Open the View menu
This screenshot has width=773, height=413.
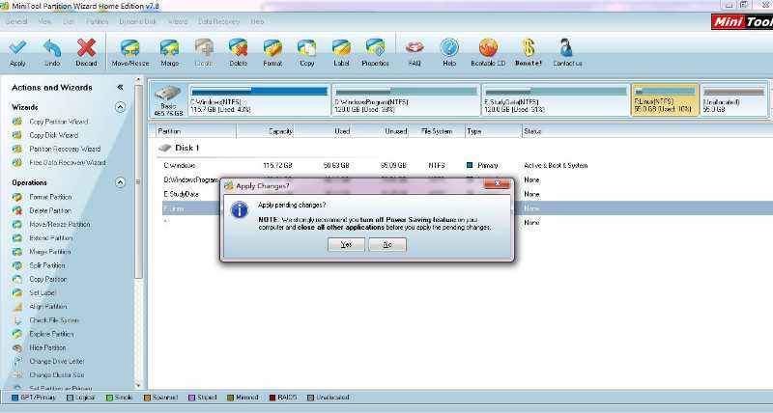point(44,21)
